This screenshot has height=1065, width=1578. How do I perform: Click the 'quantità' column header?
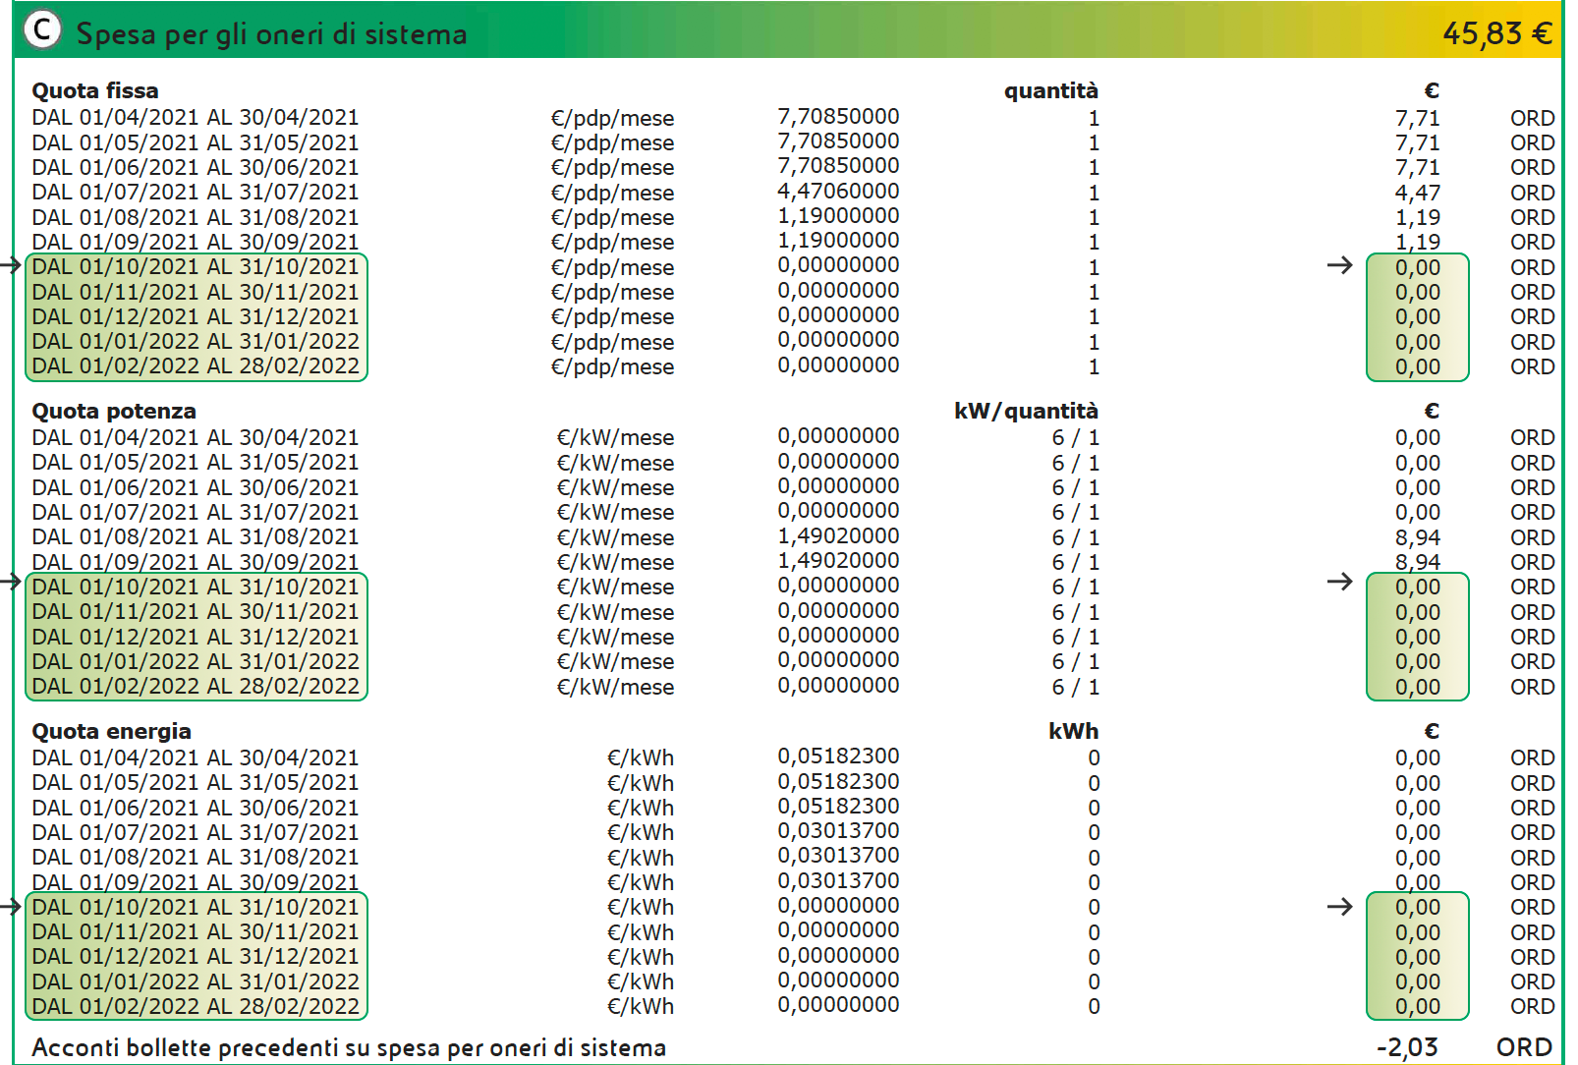click(1050, 91)
